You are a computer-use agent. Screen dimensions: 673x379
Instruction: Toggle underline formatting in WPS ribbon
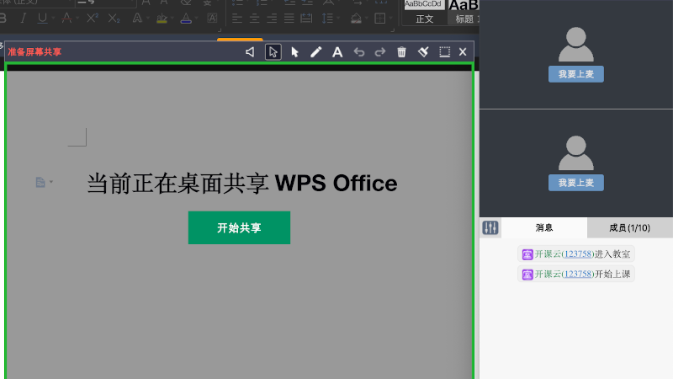point(42,18)
